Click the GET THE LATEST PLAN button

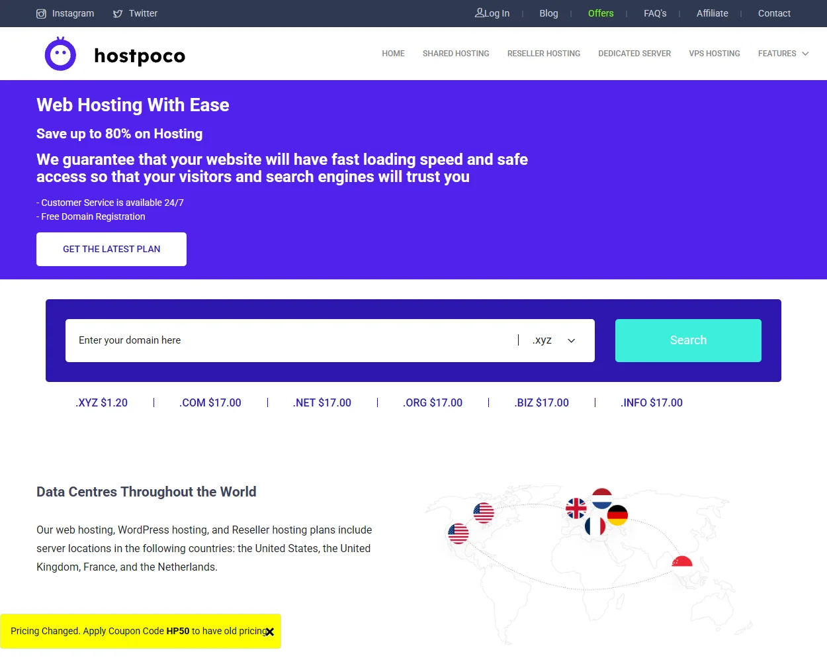(x=111, y=249)
